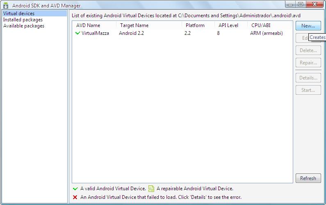
Task: Click the red X failed-device legend icon
Action: pos(75,197)
